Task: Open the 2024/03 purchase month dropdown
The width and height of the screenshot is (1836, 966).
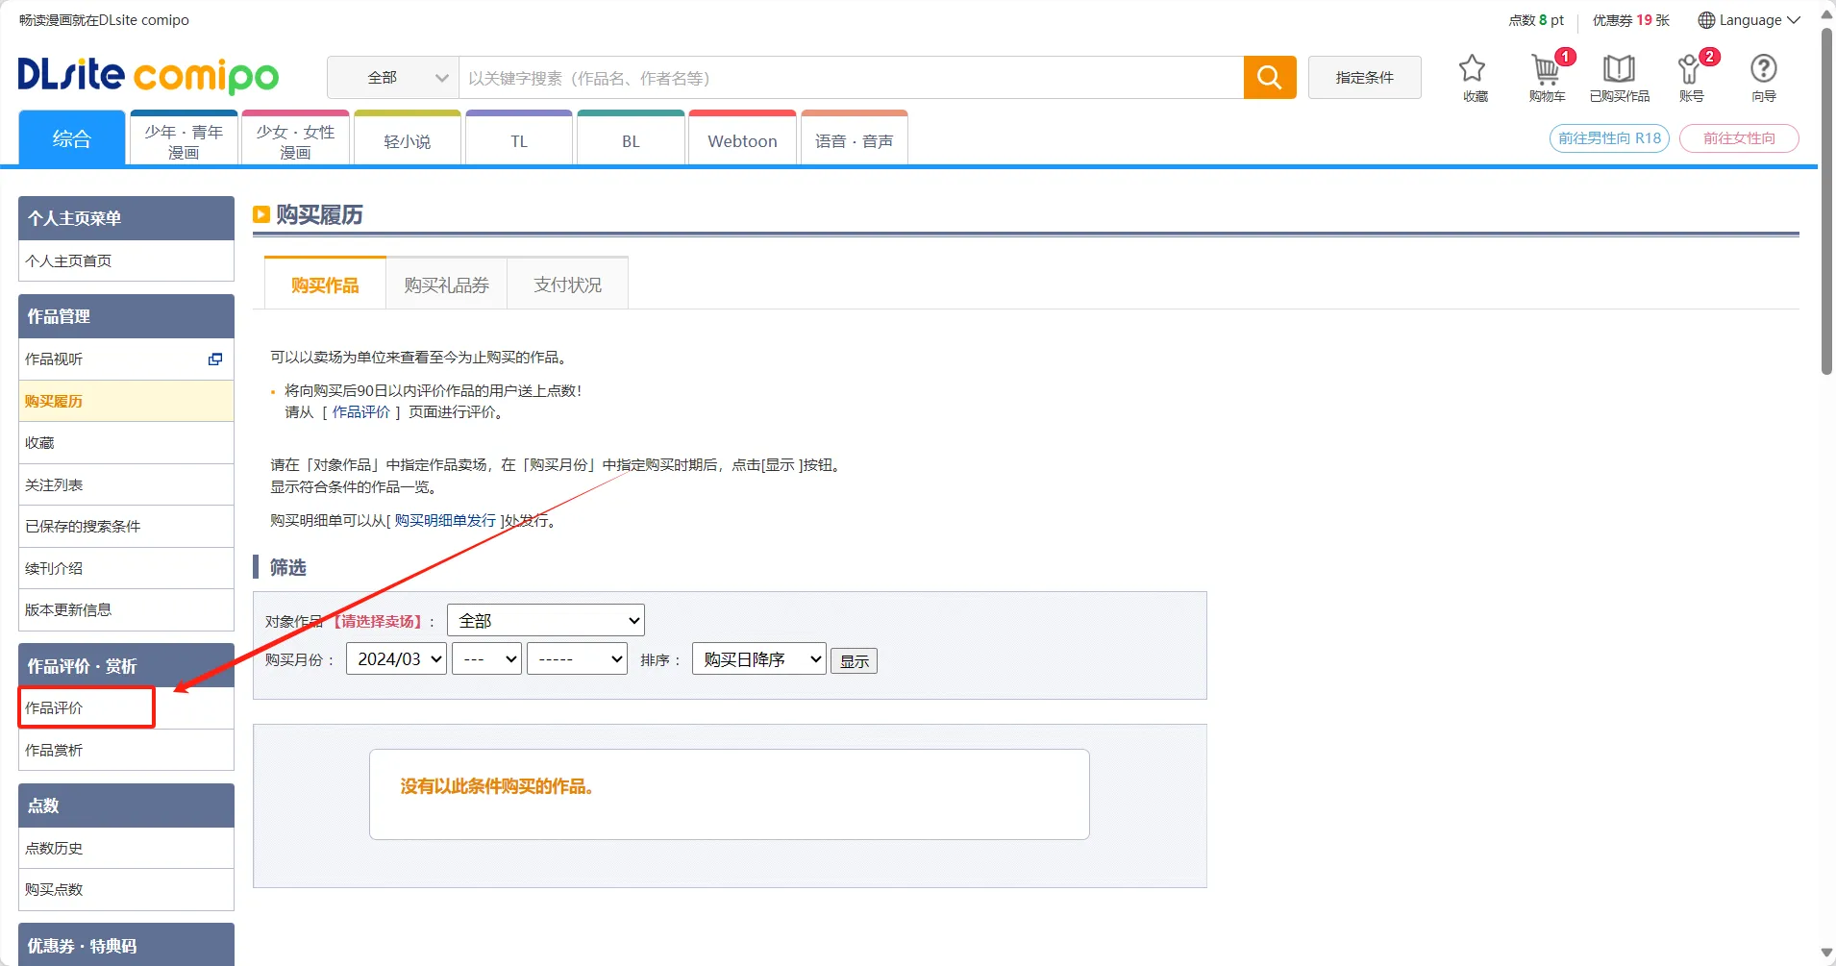Action: coord(396,659)
